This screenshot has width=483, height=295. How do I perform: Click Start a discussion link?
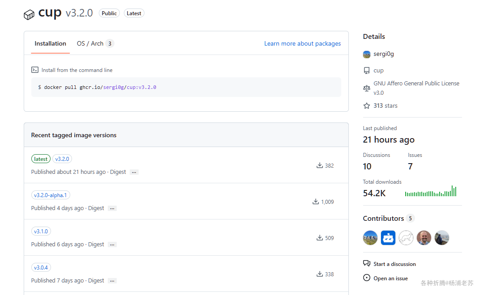[x=394, y=264]
